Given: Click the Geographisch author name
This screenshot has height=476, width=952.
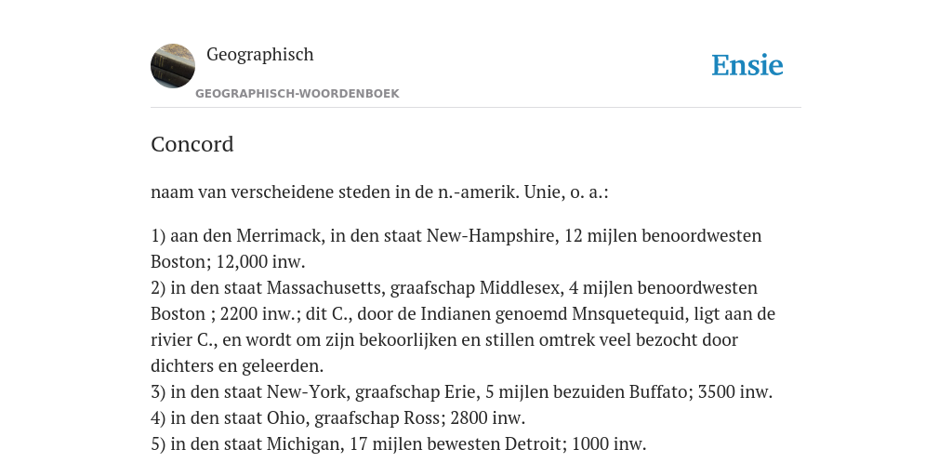Looking at the screenshot, I should (260, 54).
